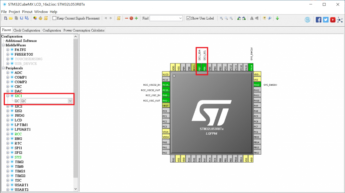The image size is (345, 193).
Task: Open the Facebook link icon
Action: click(x=318, y=20)
